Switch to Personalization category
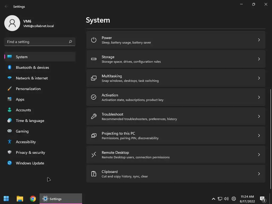The height and width of the screenshot is (204, 272). click(40, 89)
